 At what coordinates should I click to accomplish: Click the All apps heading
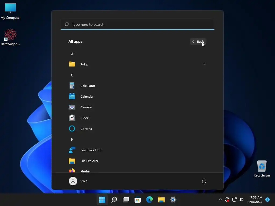tap(75, 42)
